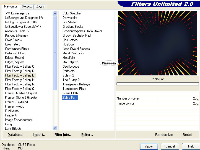Select &<Bkg Designer sf10 III> category
This screenshot has width=200, height=150.
(21, 22)
